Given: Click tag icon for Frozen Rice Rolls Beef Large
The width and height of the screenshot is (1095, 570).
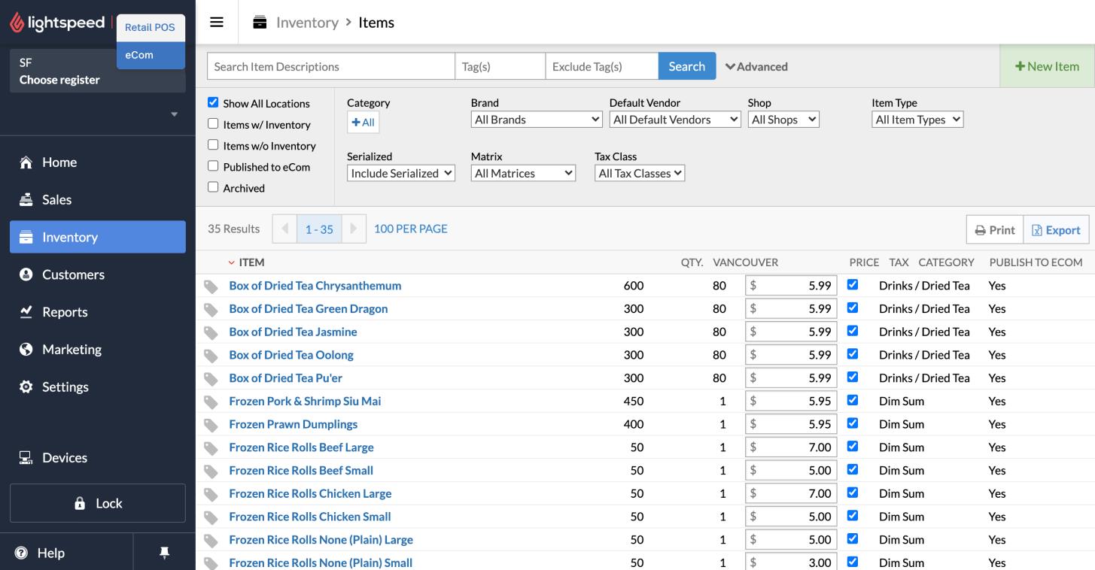Looking at the screenshot, I should (211, 448).
